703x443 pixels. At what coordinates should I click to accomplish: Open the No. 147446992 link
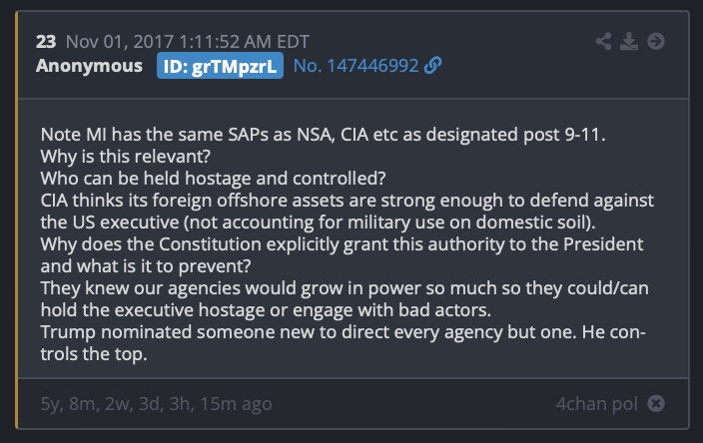click(355, 66)
